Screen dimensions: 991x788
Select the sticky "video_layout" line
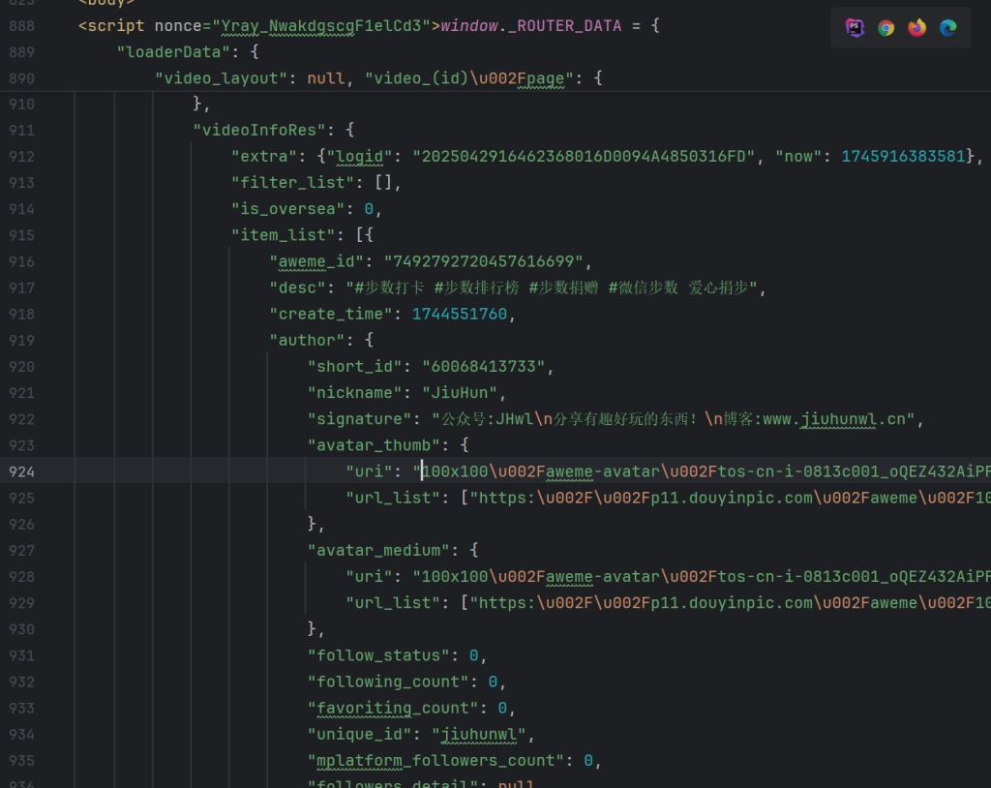coord(222,78)
